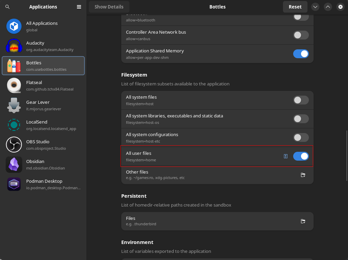Turn off Application Shared Memory switch
Screen dimensions: 348x260
click(x=301, y=54)
